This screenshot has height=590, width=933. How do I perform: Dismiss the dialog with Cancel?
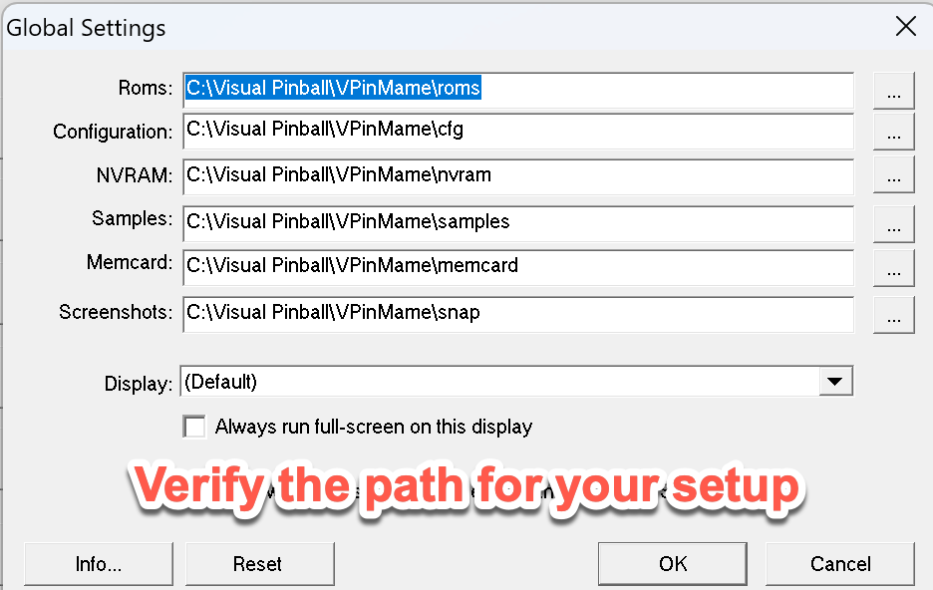[840, 563]
